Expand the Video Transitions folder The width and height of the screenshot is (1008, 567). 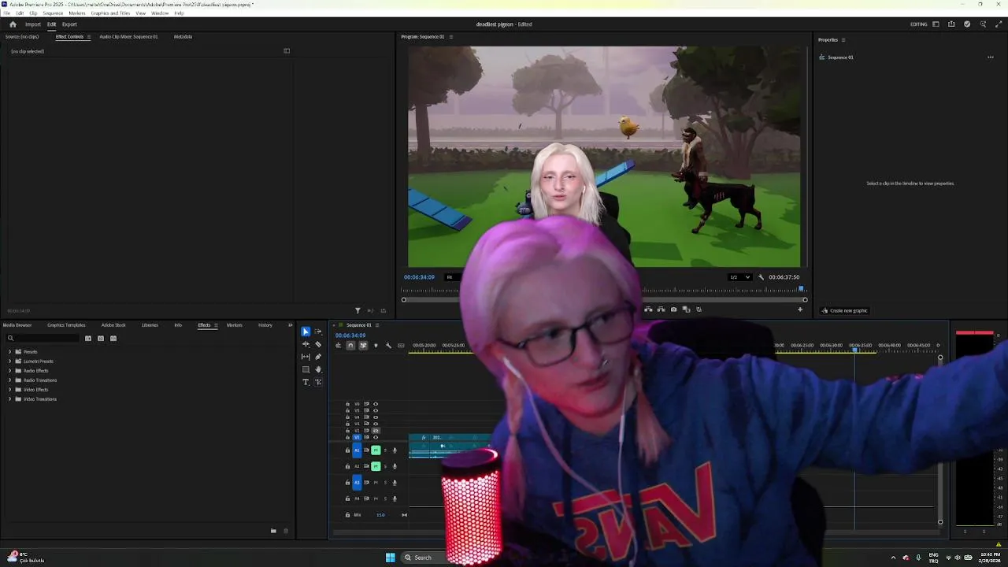pyautogui.click(x=9, y=399)
